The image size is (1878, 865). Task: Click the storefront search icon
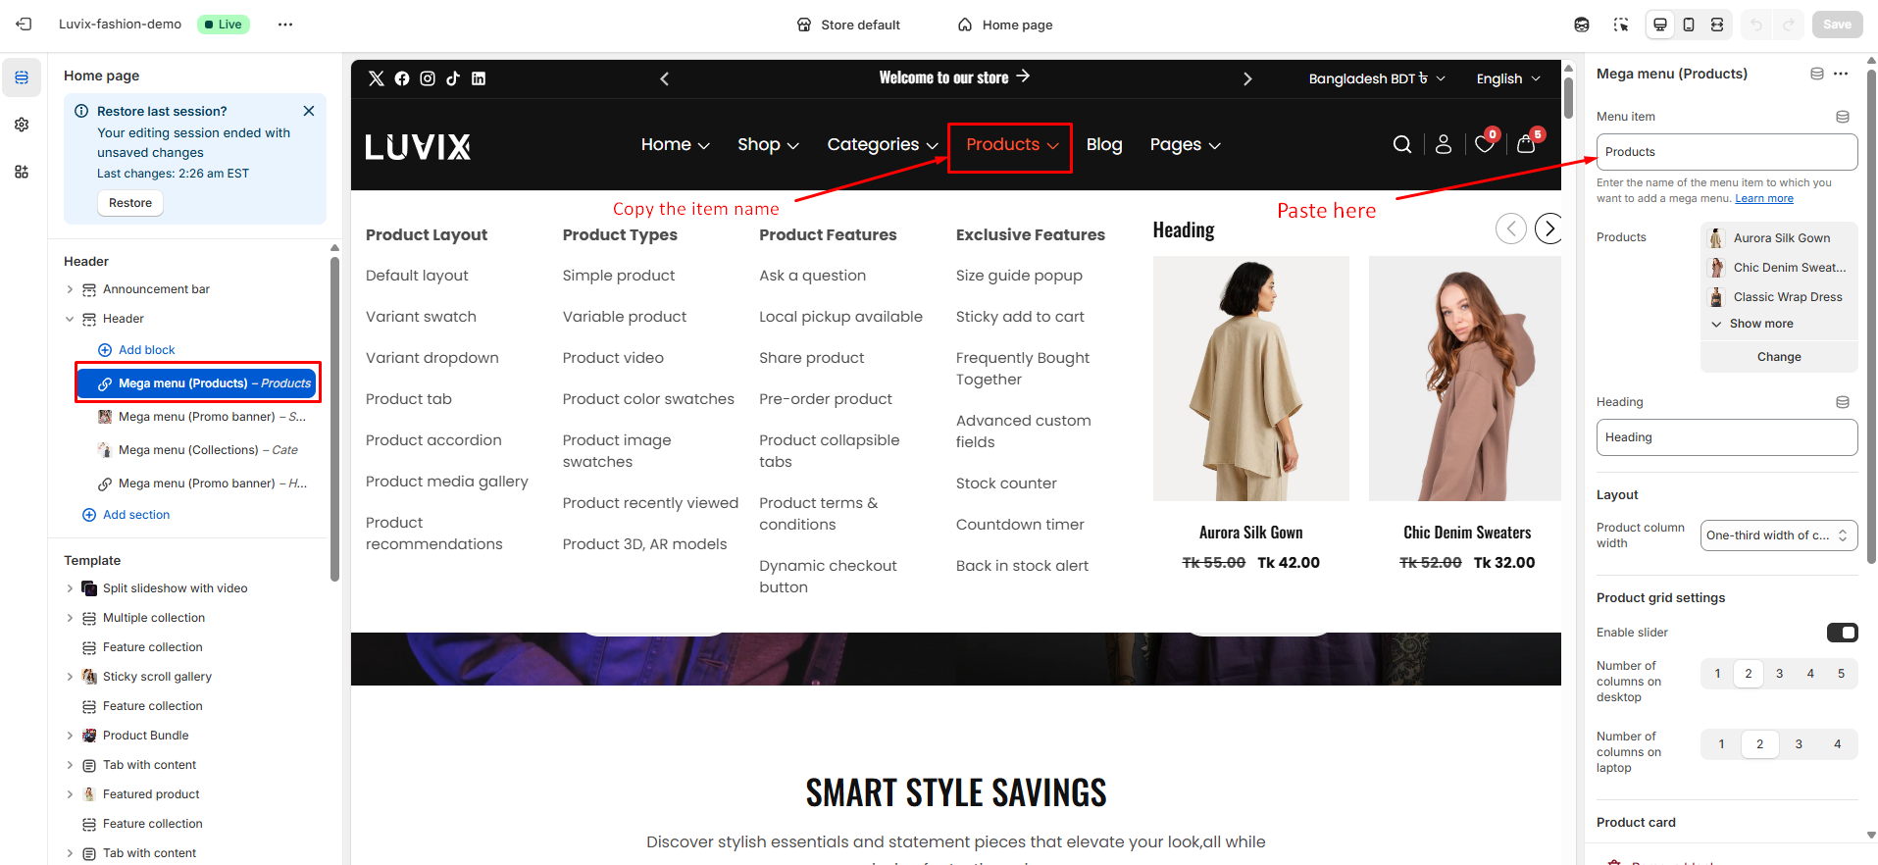[1401, 145]
